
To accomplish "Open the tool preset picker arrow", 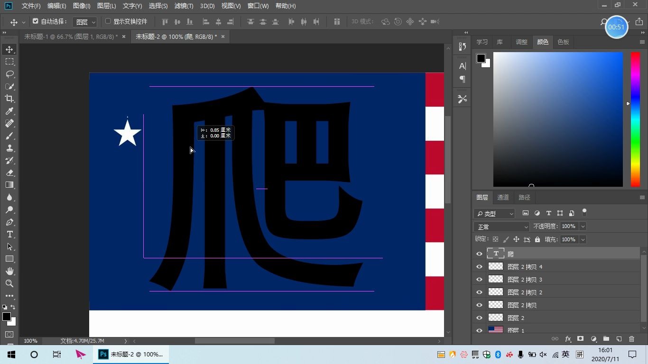I will (x=23, y=22).
